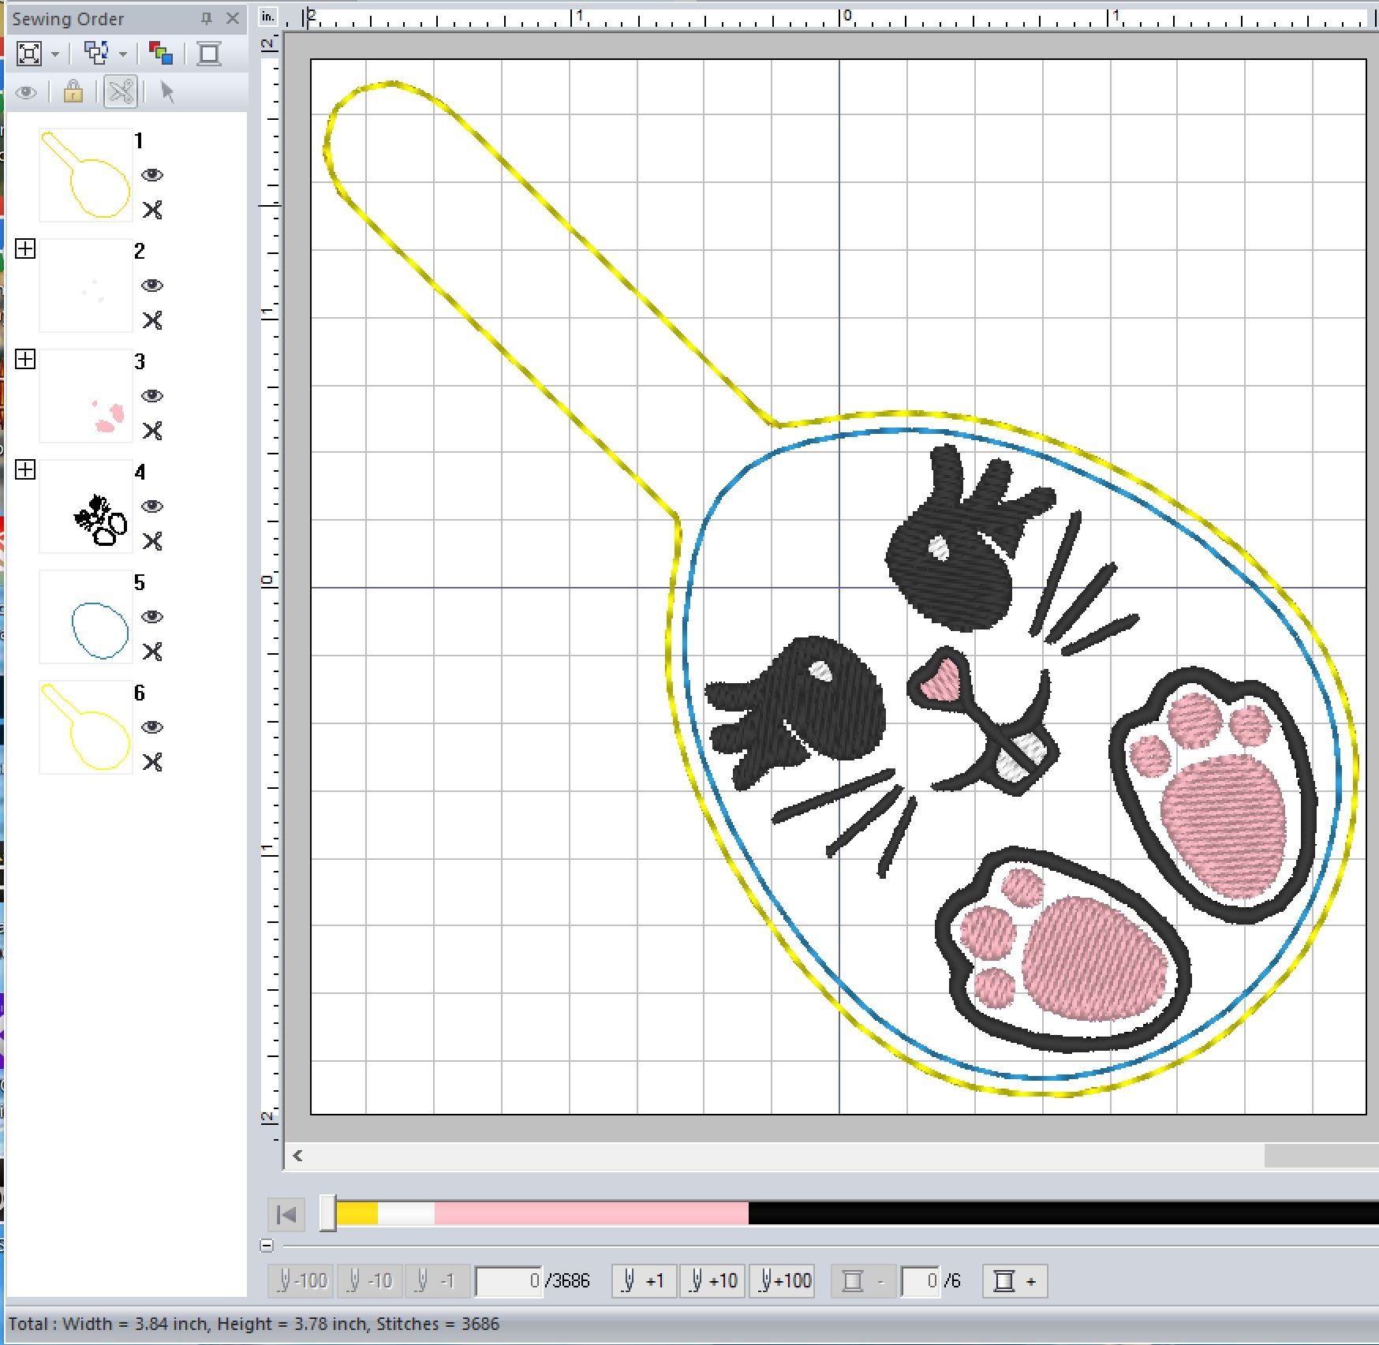Click the stitch simulator slider handle
The image size is (1379, 1345).
click(x=328, y=1213)
